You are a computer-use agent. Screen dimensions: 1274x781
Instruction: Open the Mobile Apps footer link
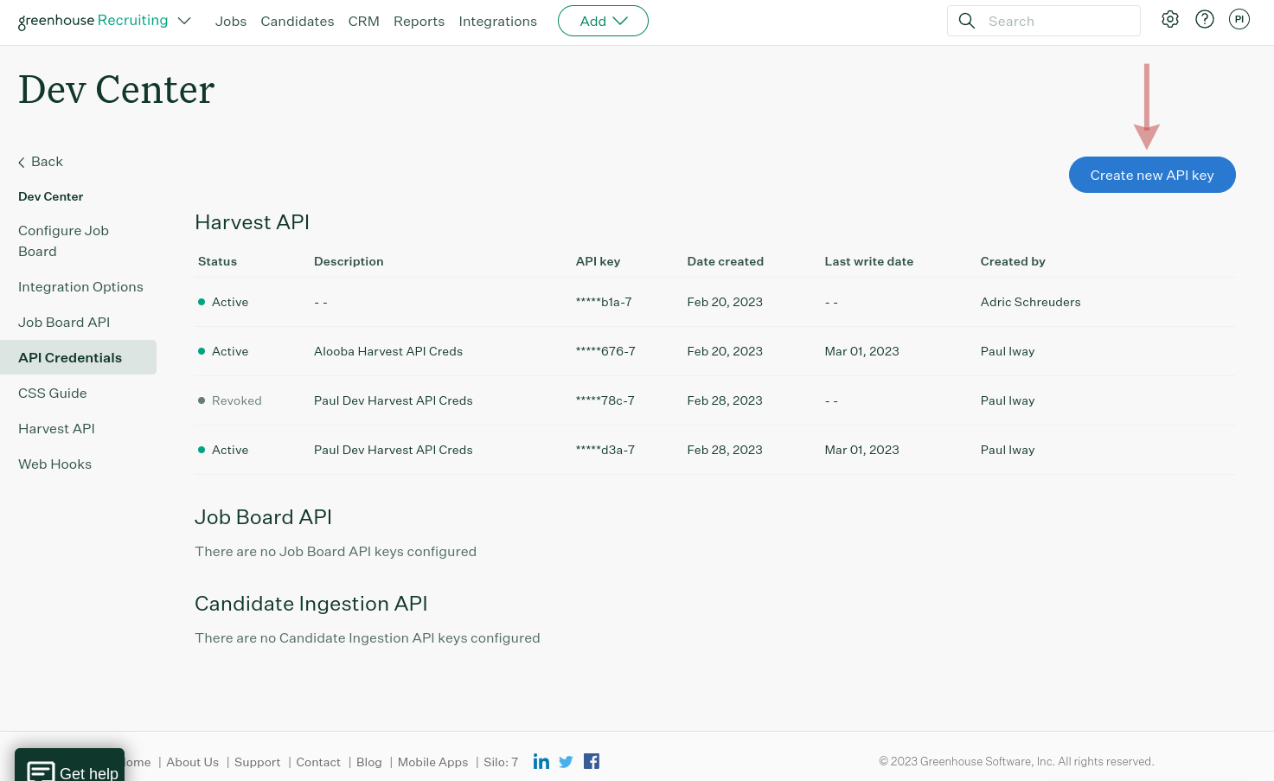[433, 762]
